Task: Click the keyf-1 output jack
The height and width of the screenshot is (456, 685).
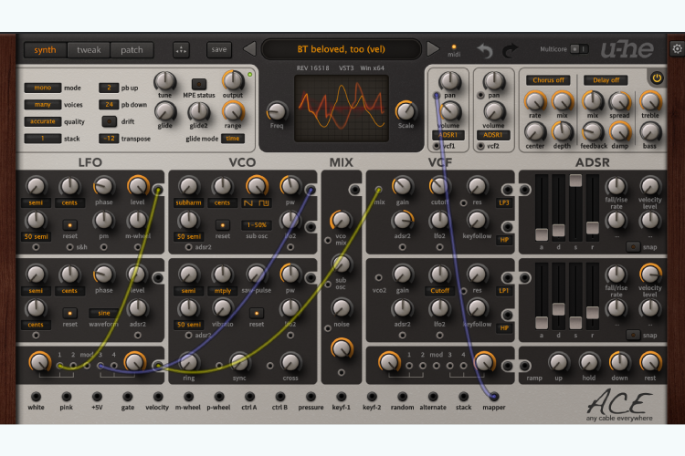Action: point(342,396)
